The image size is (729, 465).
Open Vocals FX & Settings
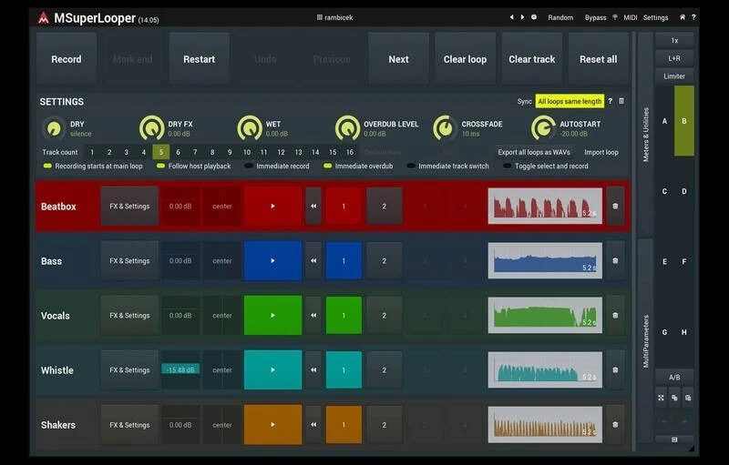[129, 316]
